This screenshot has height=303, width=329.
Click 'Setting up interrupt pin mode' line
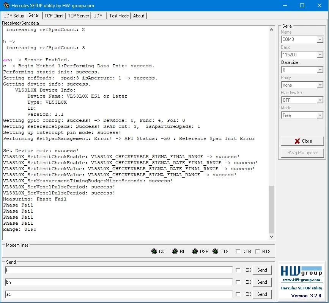click(x=62, y=132)
